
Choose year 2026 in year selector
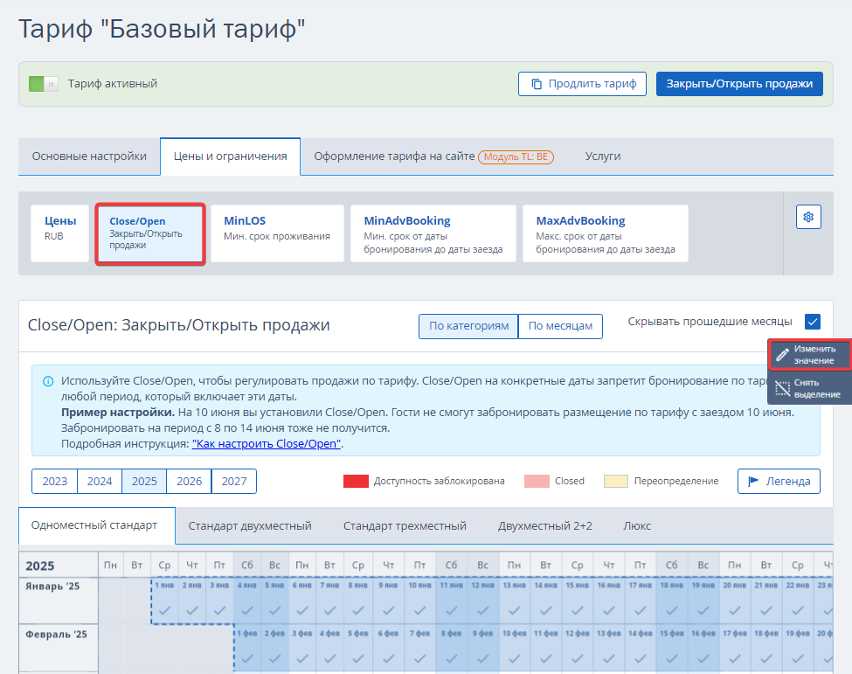pos(190,482)
